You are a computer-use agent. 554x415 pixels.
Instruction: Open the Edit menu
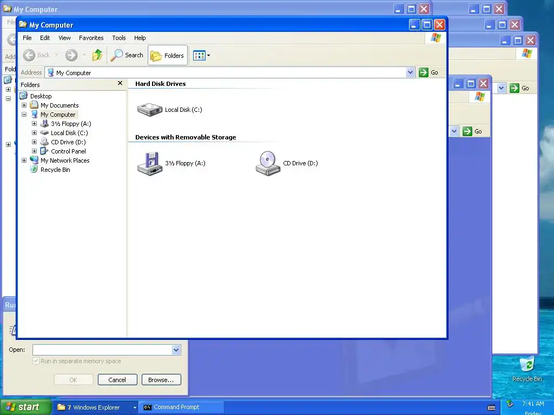(45, 38)
